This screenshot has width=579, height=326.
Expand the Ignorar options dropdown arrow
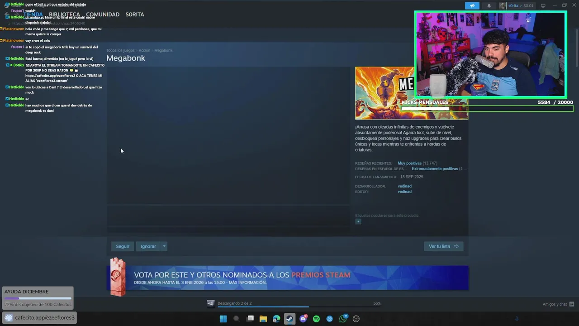164,246
